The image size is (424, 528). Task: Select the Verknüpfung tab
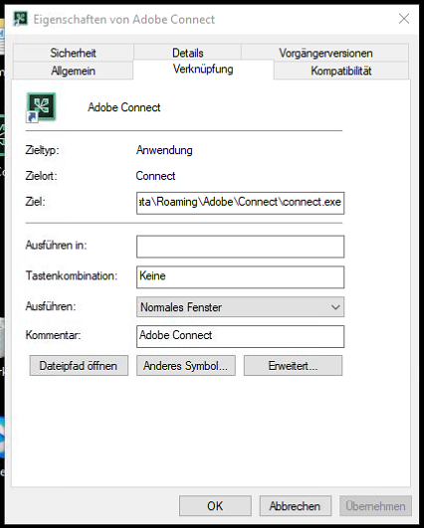tap(203, 69)
